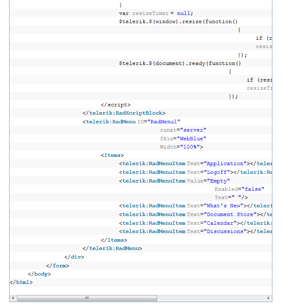284x305 pixels.
Task: Click the closing </script> tag
Action: coord(116,105)
